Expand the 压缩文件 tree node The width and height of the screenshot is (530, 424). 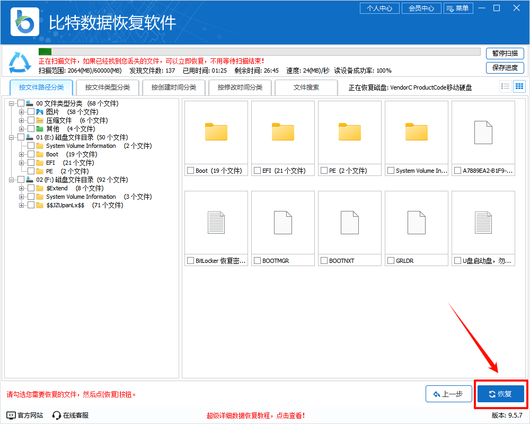(21, 120)
